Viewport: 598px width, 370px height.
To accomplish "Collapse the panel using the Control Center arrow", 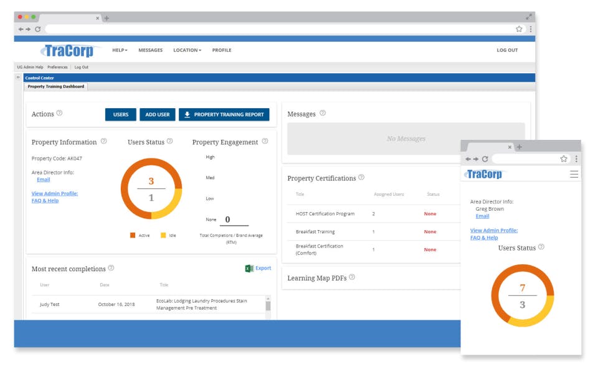I will coord(17,77).
